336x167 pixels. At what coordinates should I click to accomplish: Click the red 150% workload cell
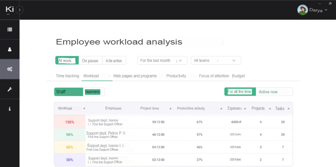tap(70, 122)
